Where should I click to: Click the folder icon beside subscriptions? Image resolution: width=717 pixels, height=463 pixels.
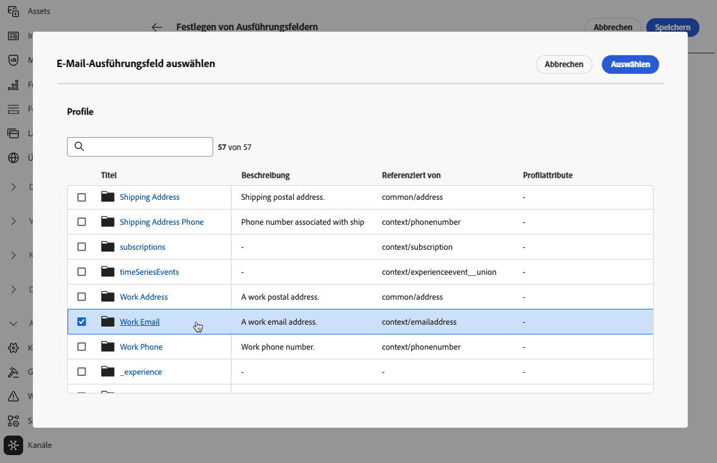pyautogui.click(x=108, y=247)
